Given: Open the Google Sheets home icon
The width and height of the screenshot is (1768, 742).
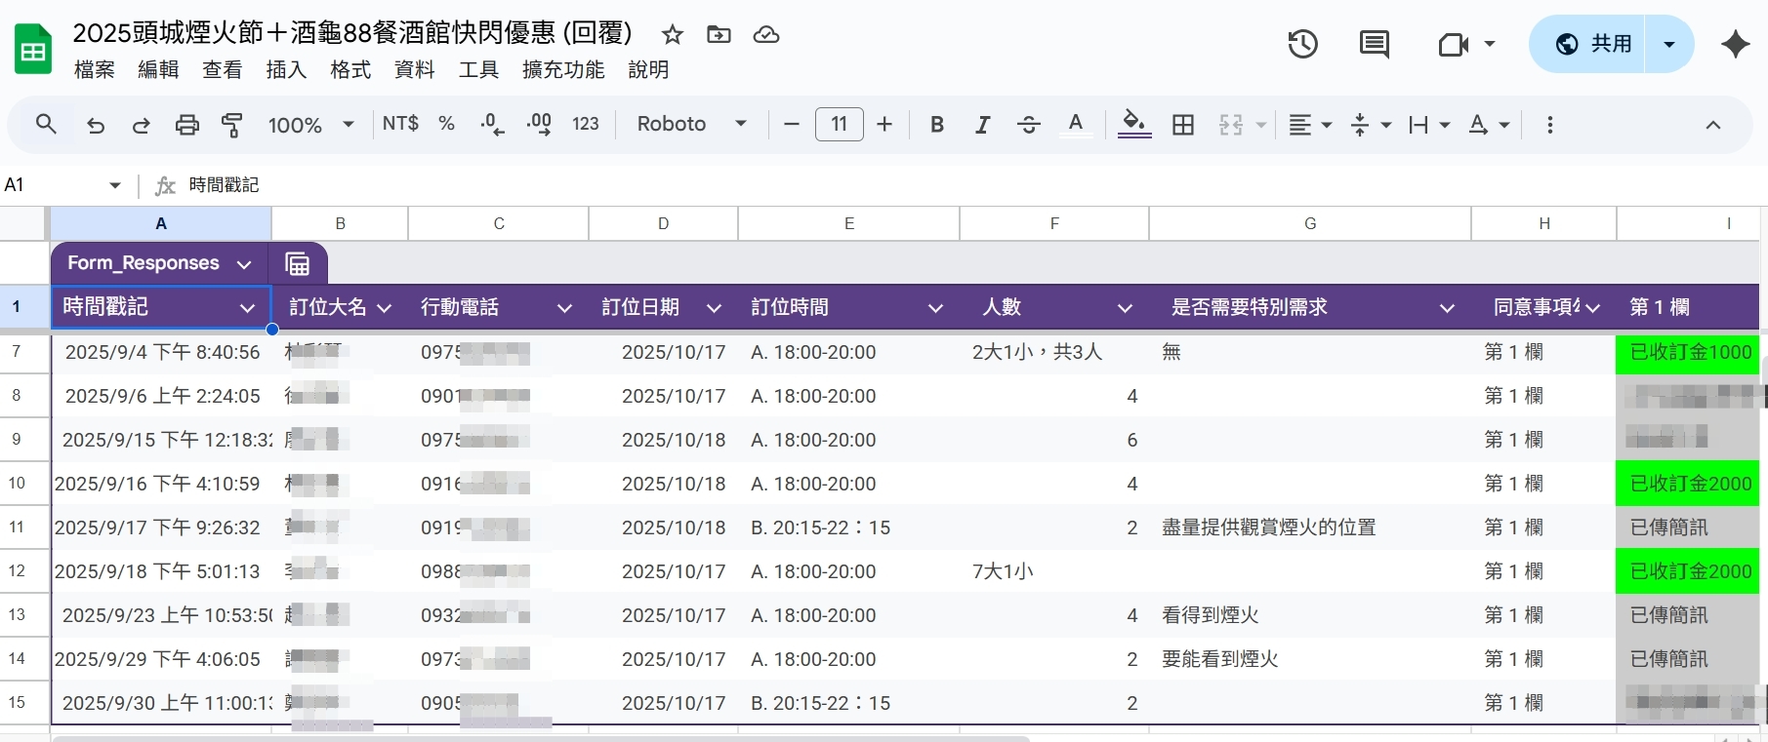Looking at the screenshot, I should [33, 49].
